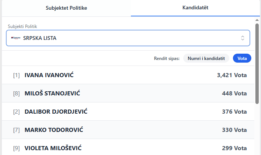This screenshot has height=155, width=261.
Task: Click candidate number [2] marker
Action: click(x=16, y=112)
